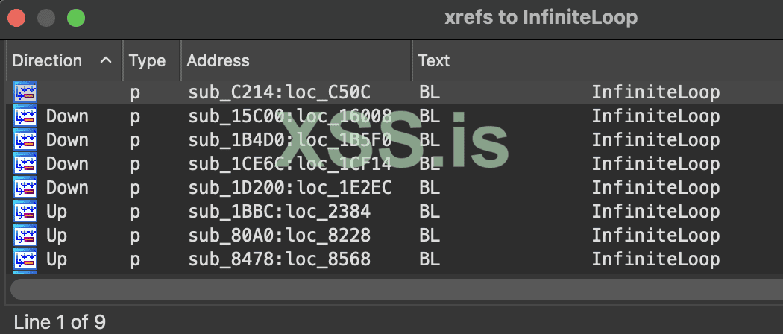783x334 pixels.
Task: Select address sub_1D200:loc_1E2EC entry
Action: [289, 188]
